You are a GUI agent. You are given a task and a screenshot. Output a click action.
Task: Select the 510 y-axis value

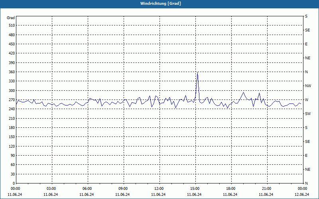click(12, 25)
